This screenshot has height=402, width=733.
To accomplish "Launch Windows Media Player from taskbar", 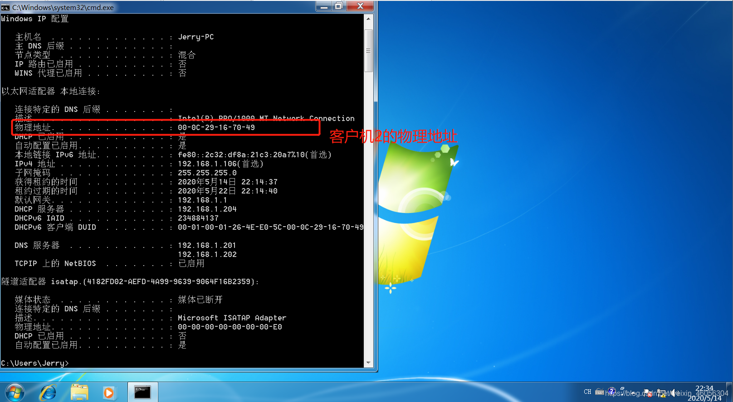I will tap(109, 392).
